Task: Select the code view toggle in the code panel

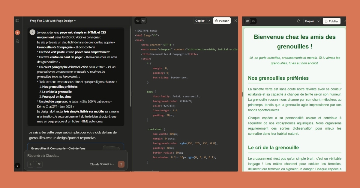Action: (144, 21)
